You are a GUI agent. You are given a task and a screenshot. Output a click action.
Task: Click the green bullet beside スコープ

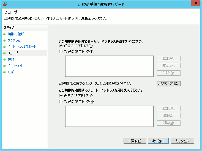tap(5, 53)
